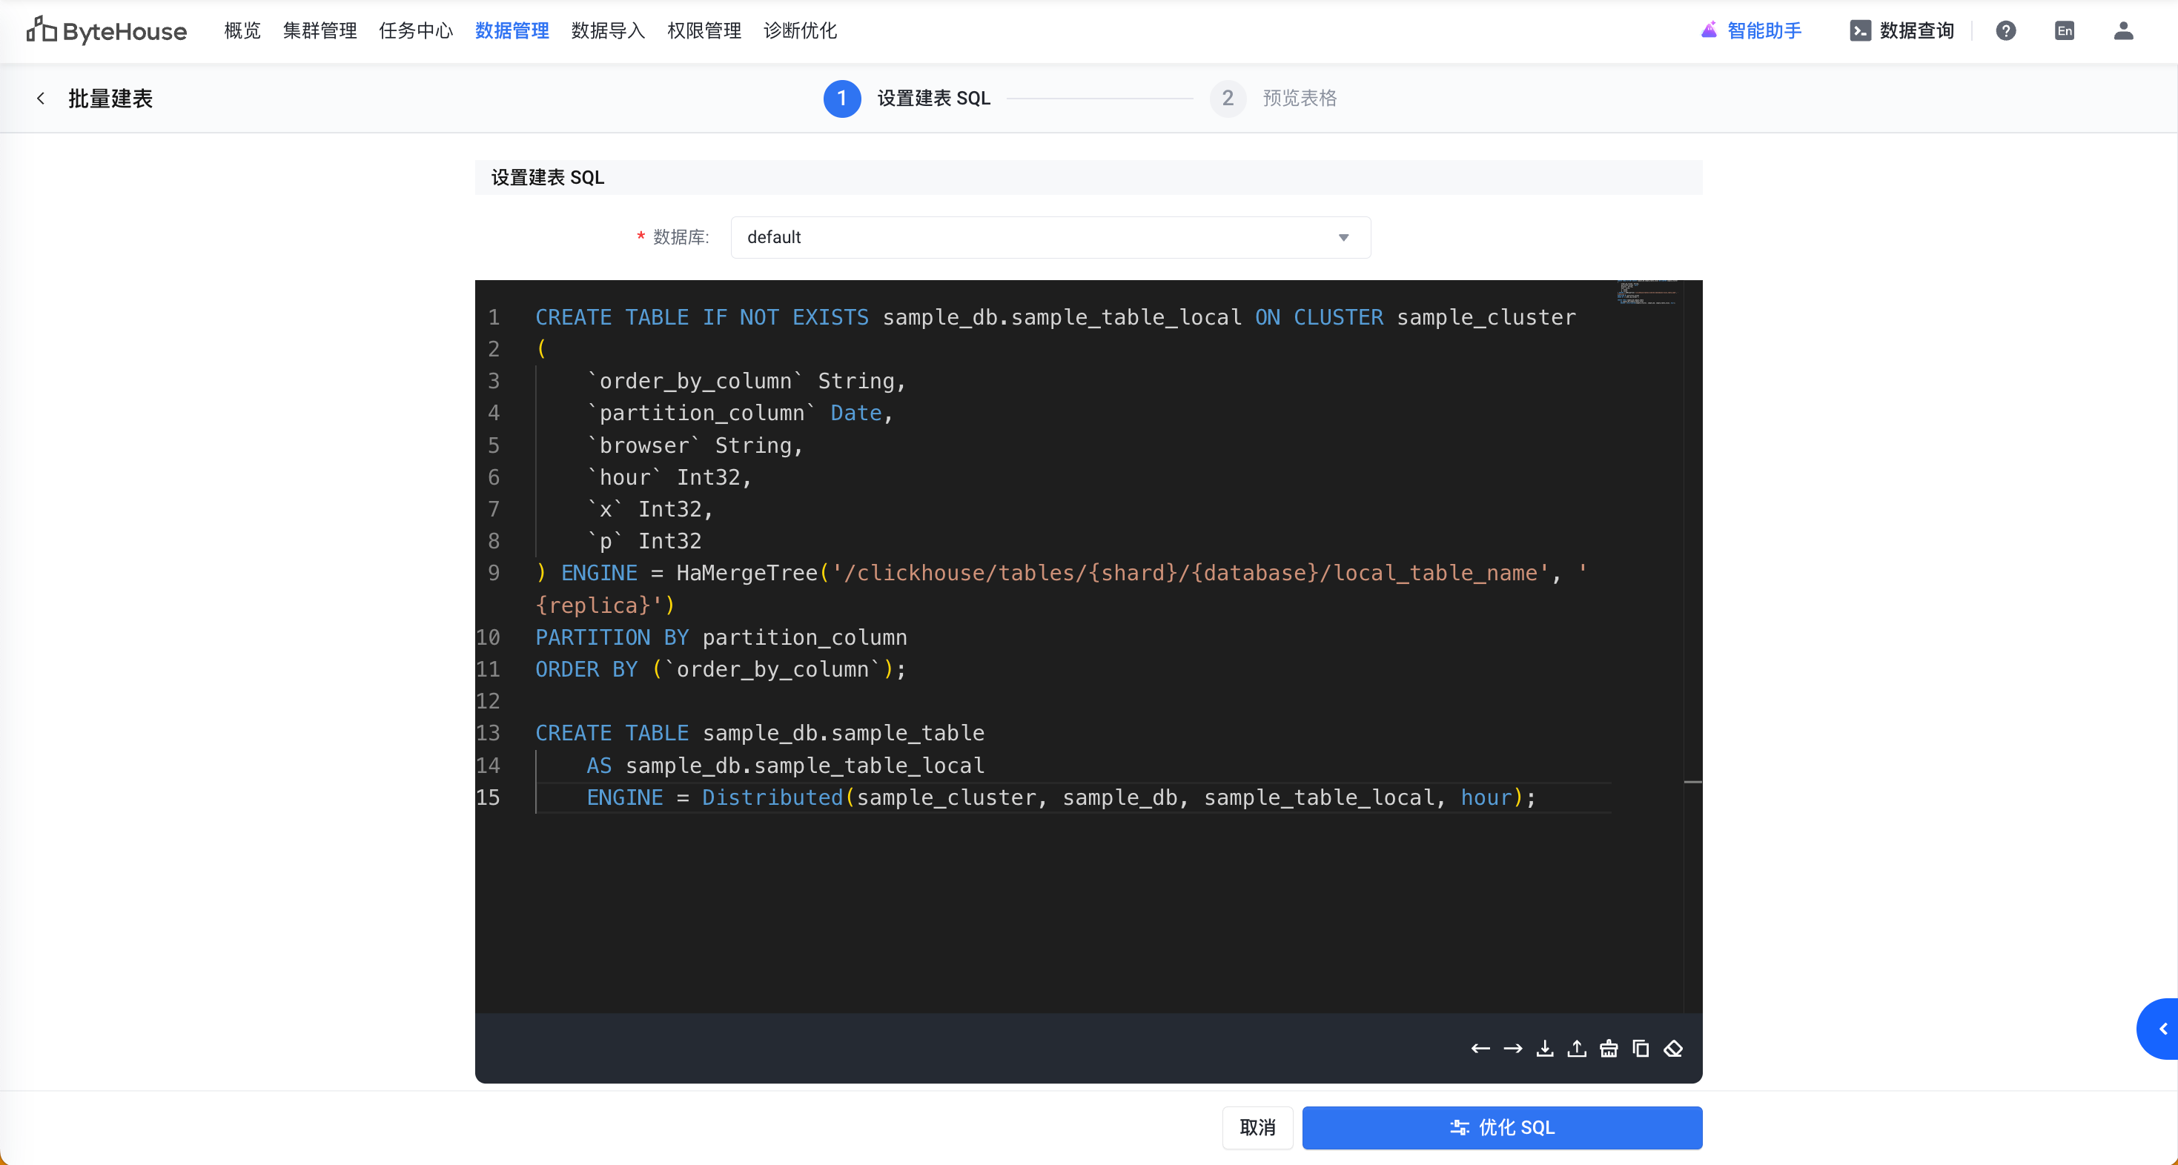Click the code minimap in editor corner

pyautogui.click(x=1645, y=292)
